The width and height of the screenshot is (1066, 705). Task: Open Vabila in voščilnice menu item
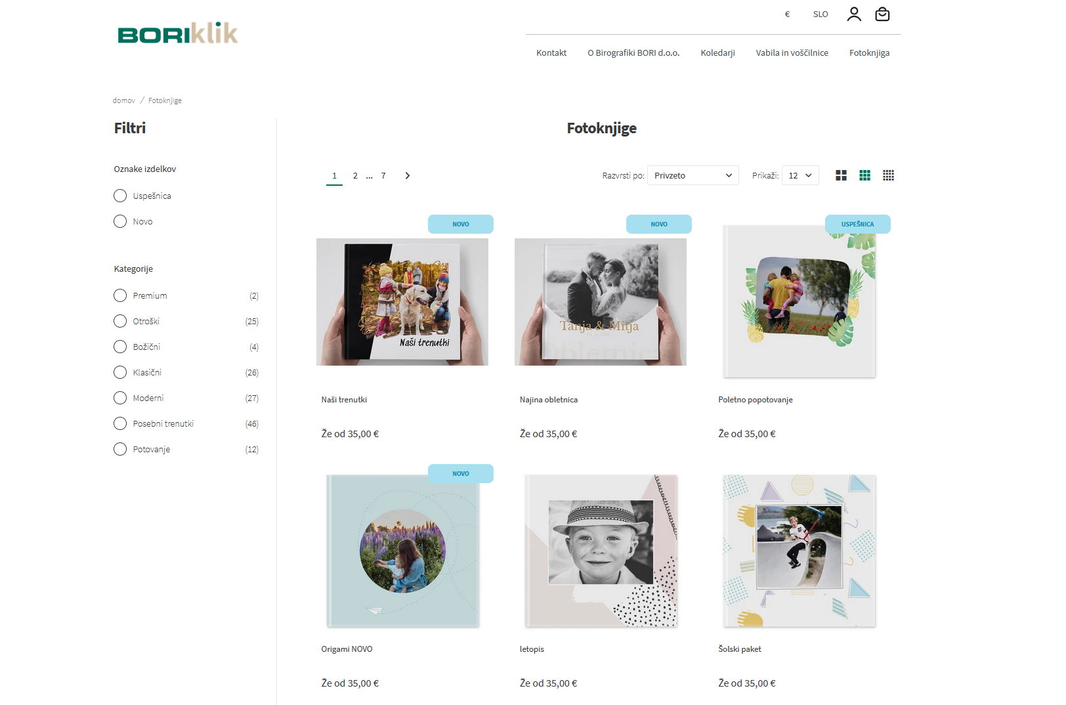click(792, 53)
